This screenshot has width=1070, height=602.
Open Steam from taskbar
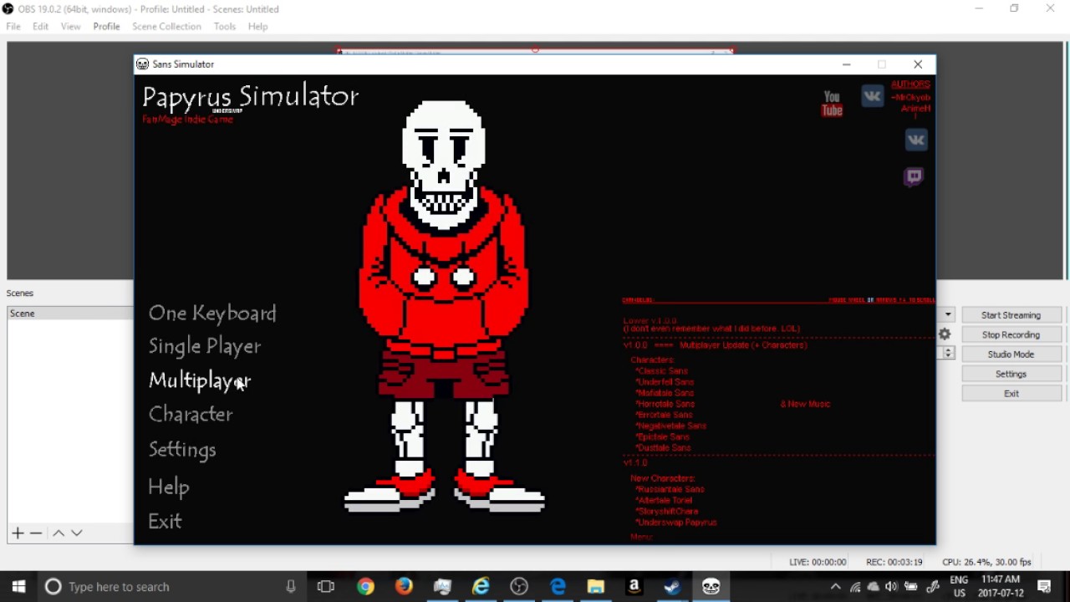[672, 587]
